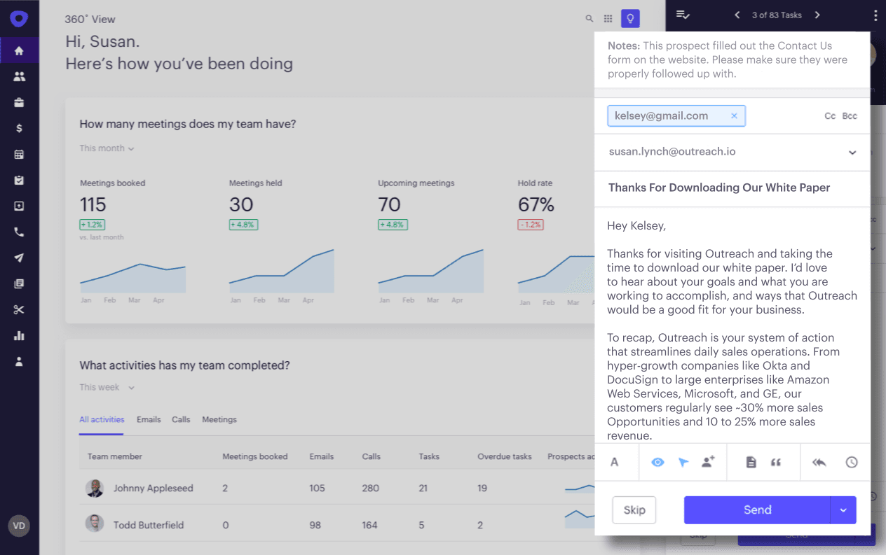Image resolution: width=886 pixels, height=555 pixels.
Task: Click the Skip button
Action: coord(634,510)
